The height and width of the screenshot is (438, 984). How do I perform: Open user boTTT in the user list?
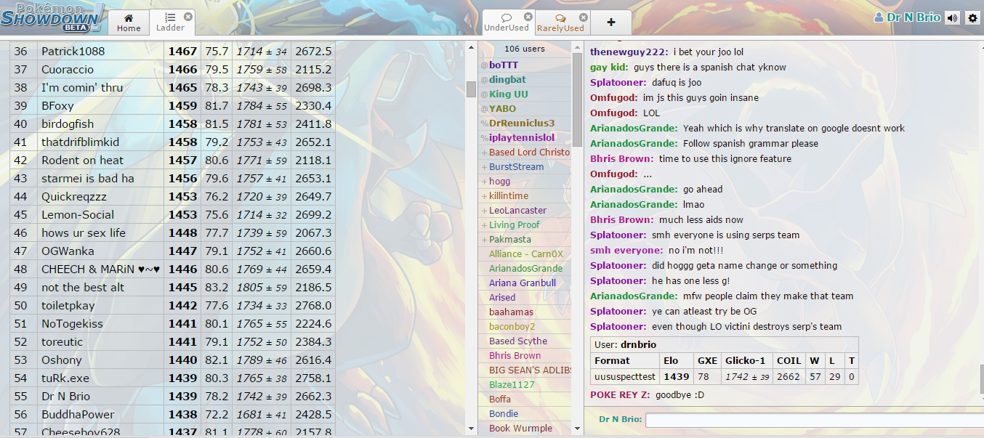pos(504,65)
